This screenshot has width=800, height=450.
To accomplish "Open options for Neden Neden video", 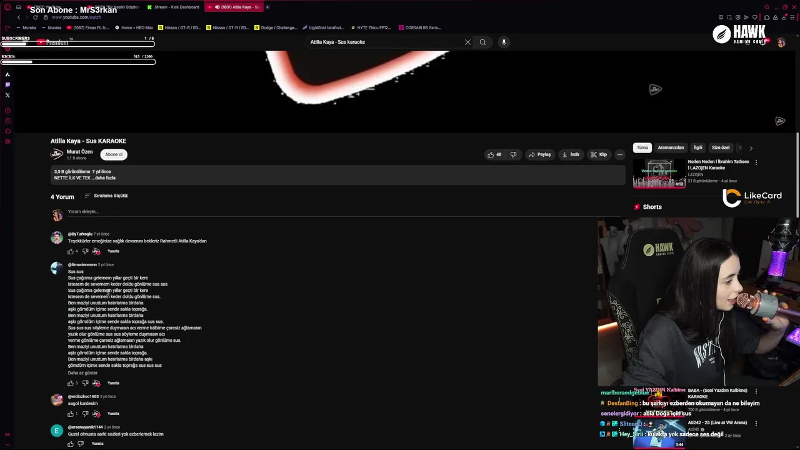I will coord(756,162).
